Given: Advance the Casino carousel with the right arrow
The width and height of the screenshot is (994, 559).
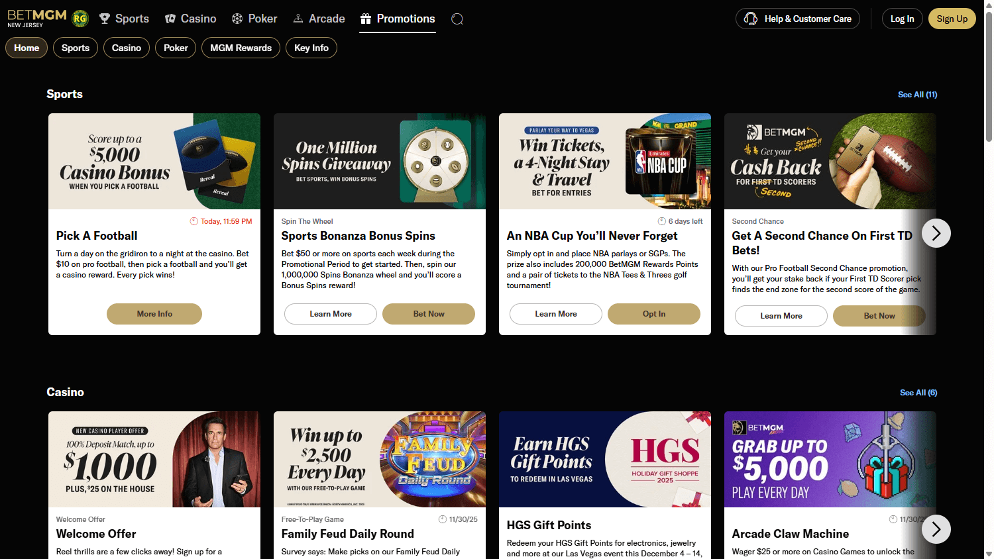Looking at the screenshot, I should [936, 529].
